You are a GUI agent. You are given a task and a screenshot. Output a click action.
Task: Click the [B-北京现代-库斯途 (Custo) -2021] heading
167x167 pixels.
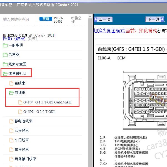tap(29, 35)
